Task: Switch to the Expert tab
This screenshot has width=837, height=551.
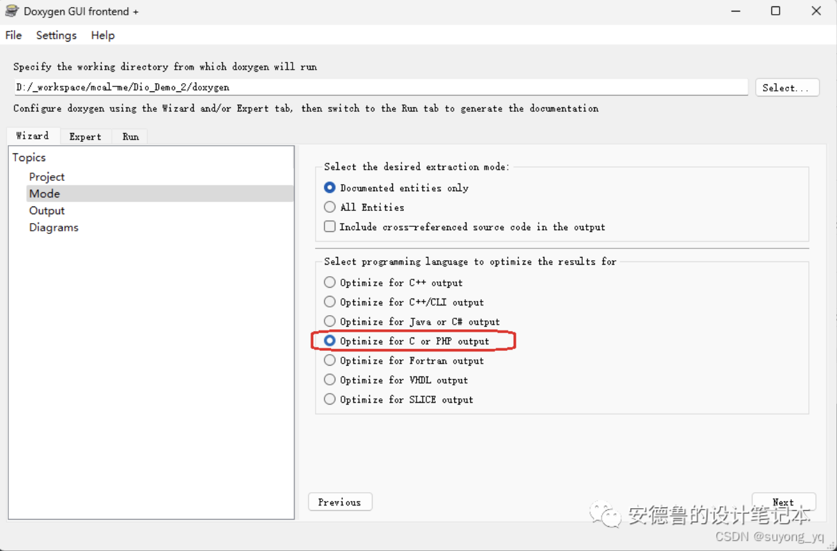Action: [x=86, y=136]
